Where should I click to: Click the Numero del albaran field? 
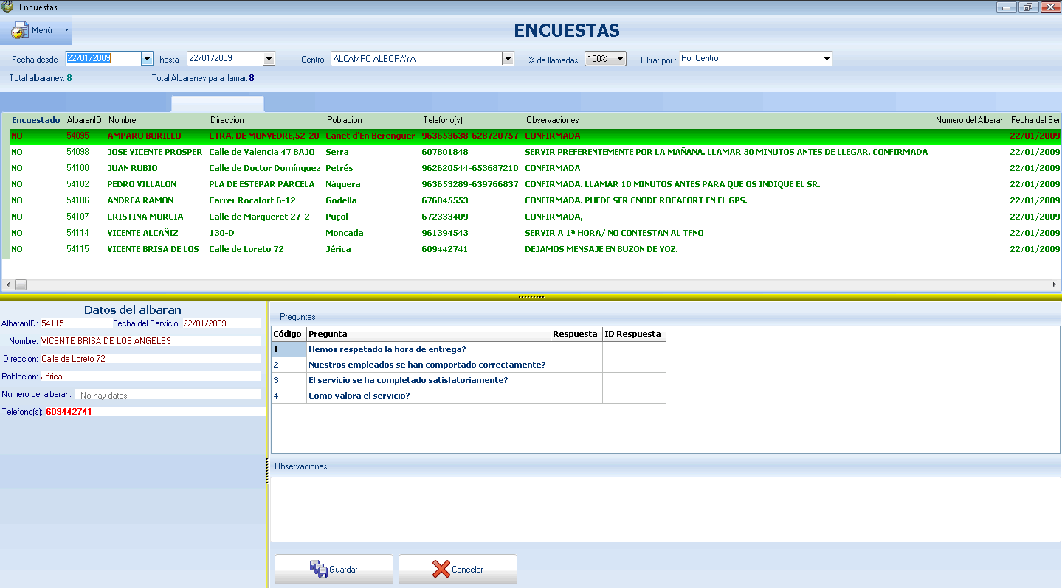coord(168,395)
